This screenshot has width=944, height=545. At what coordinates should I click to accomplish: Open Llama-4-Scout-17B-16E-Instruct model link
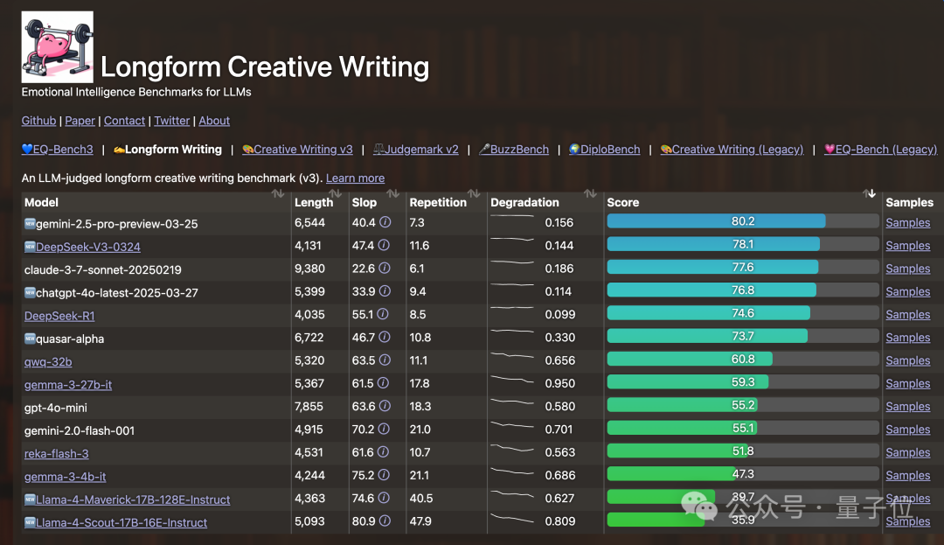pos(121,522)
